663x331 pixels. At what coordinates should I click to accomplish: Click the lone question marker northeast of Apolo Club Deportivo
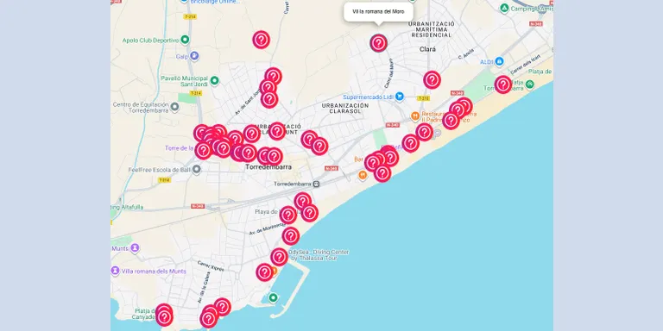point(262,40)
